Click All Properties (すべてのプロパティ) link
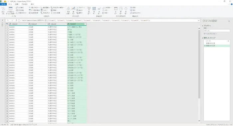This screenshot has height=126, width=233. tap(210, 34)
